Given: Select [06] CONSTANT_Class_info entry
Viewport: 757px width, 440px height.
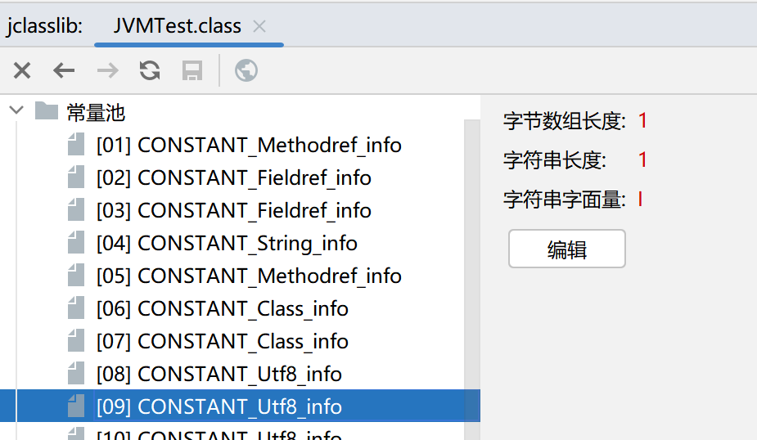Looking at the screenshot, I should click(222, 309).
